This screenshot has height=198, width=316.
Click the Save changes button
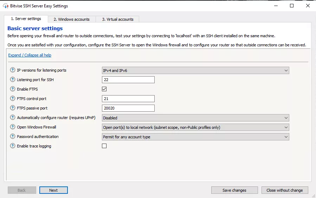click(x=234, y=190)
